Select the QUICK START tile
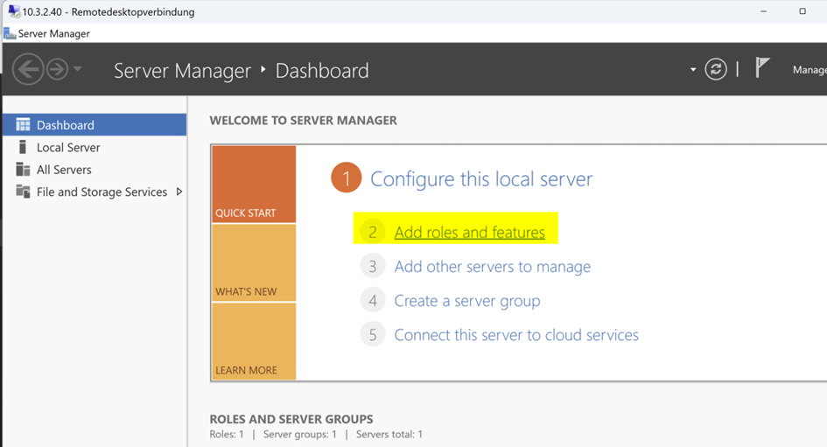 [254, 184]
